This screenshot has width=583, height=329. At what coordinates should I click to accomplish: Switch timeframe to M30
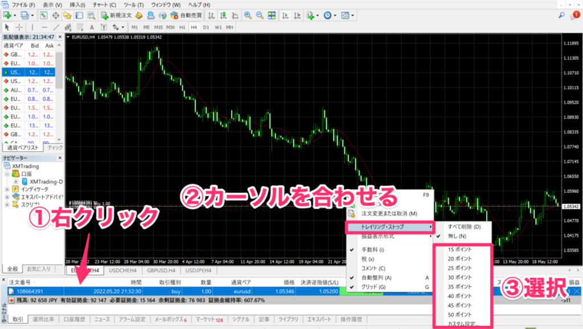pyautogui.click(x=170, y=27)
